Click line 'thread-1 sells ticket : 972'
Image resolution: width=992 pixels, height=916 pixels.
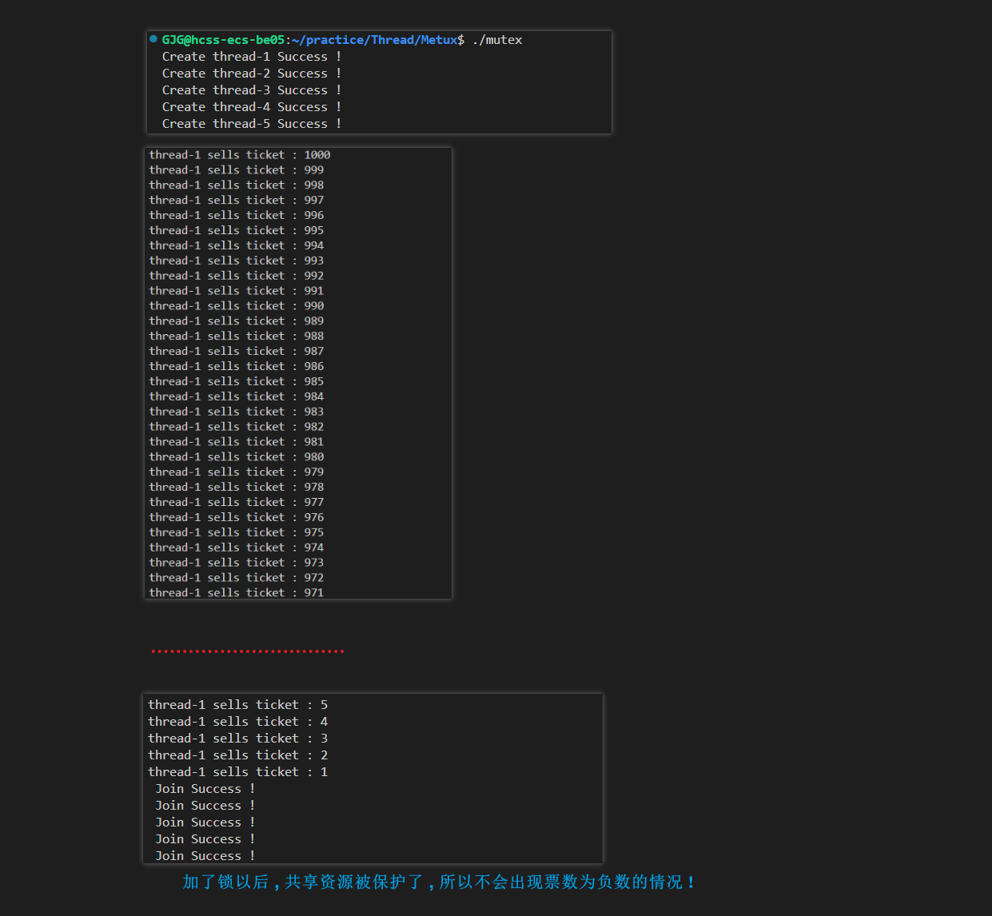click(237, 578)
